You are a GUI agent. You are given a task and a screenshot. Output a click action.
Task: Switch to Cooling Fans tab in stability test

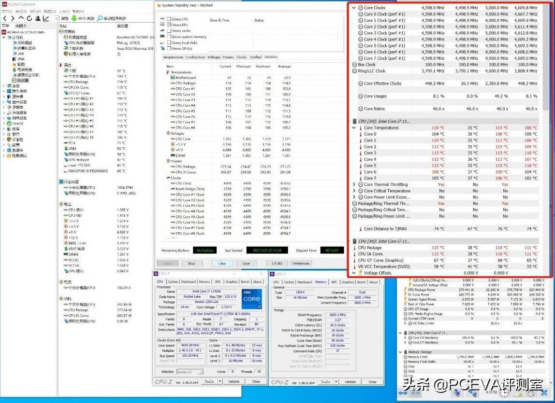tap(195, 57)
